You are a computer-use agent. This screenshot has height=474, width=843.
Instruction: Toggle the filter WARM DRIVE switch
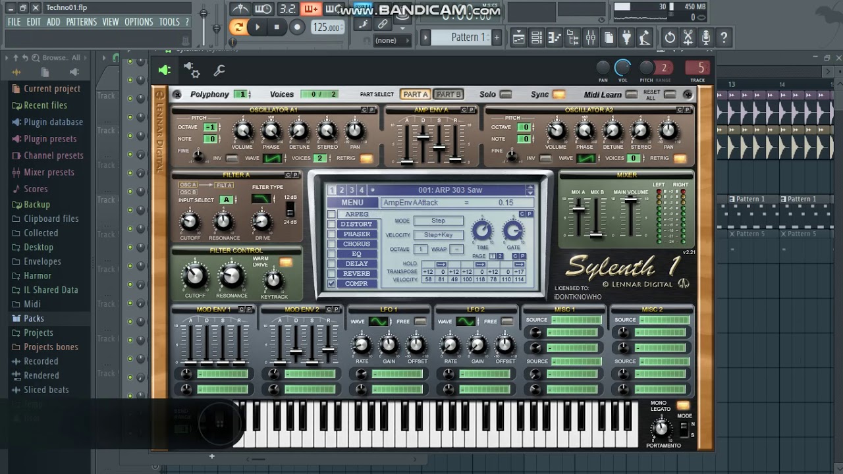[x=285, y=262]
